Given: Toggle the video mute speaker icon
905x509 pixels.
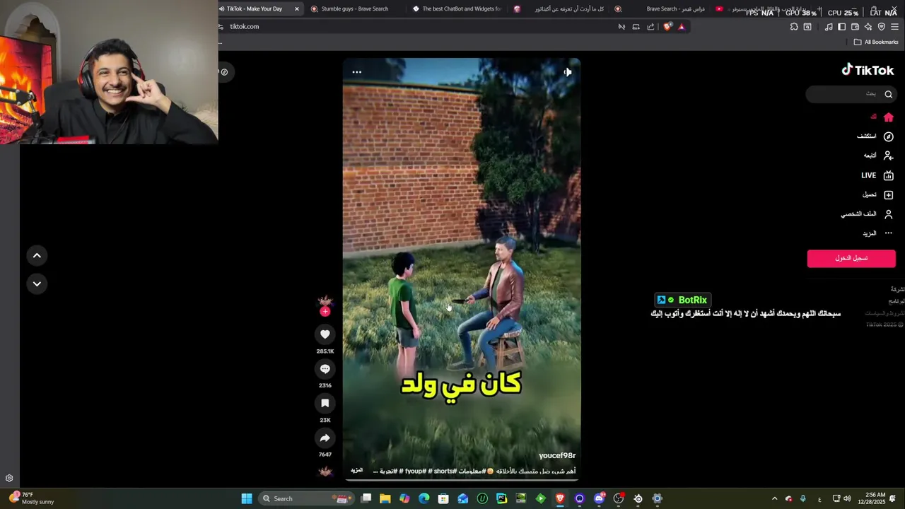Looking at the screenshot, I should pos(567,72).
